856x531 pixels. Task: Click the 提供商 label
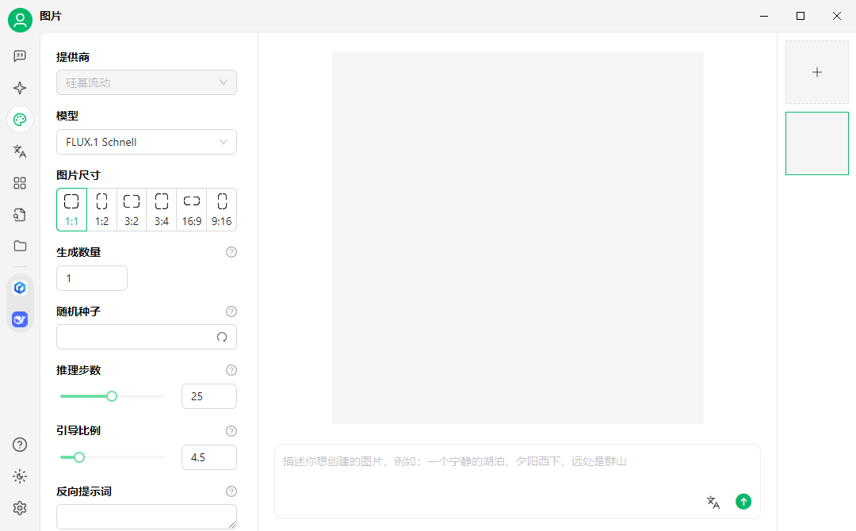(73, 57)
